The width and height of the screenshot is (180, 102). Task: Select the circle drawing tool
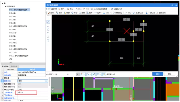coord(48,37)
